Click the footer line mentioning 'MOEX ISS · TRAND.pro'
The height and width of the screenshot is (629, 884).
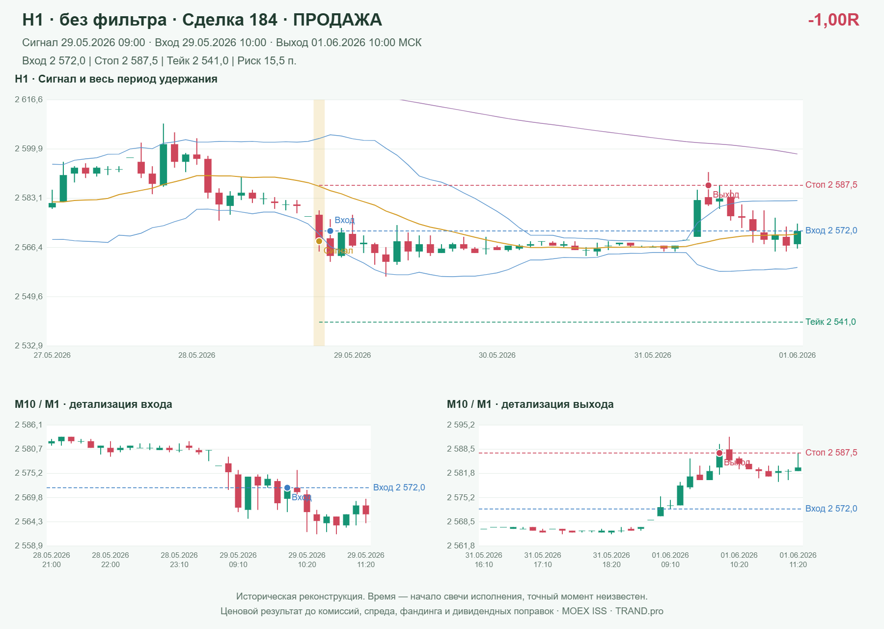tap(442, 611)
